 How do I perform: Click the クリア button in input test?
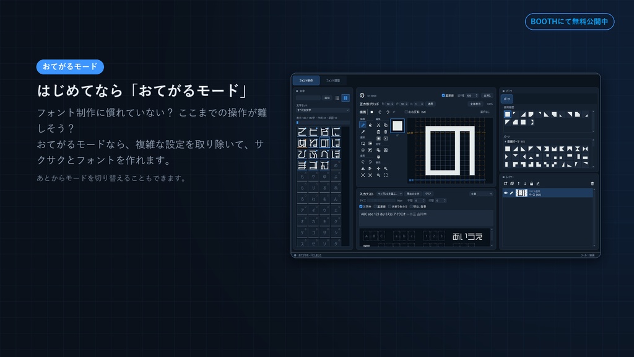(428, 194)
